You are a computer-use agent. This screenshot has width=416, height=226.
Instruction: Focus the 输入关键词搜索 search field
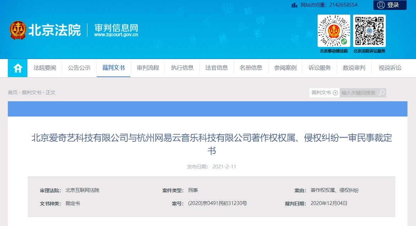pos(359,93)
